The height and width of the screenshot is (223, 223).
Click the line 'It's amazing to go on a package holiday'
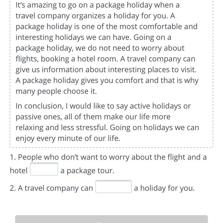click(97, 5)
